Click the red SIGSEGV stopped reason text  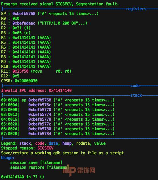pyautogui.click(x=45, y=148)
